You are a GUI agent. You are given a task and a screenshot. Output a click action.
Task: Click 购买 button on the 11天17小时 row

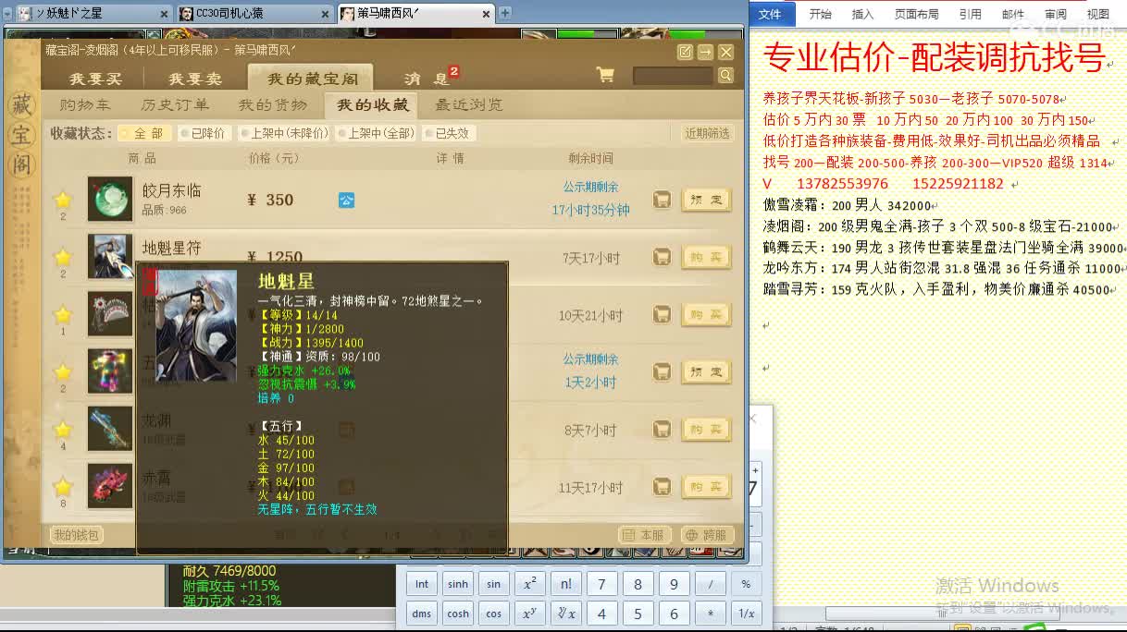point(706,486)
